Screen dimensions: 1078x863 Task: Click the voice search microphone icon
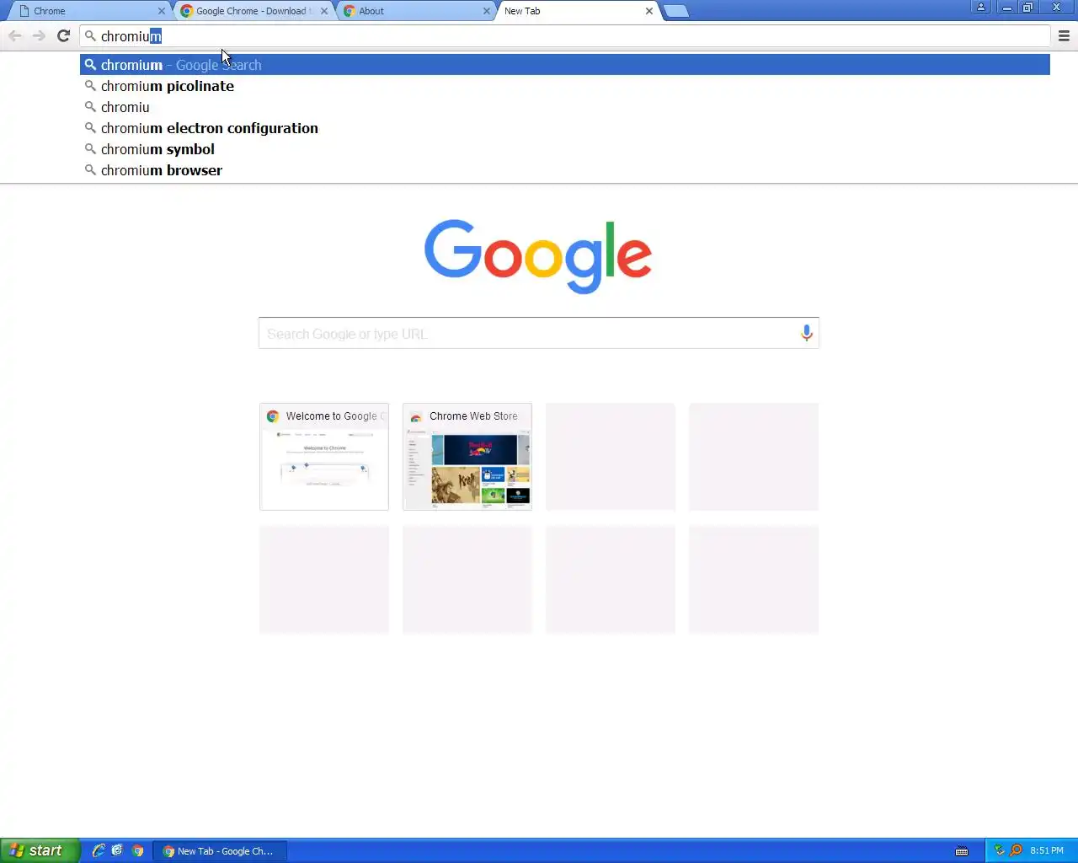click(x=806, y=333)
